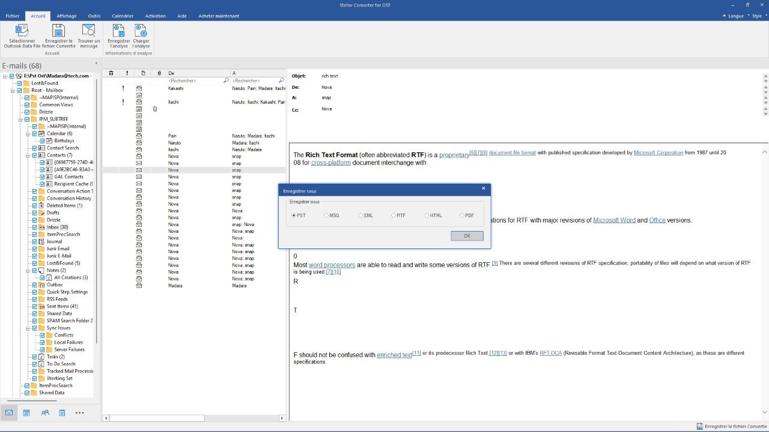
Task: Click Enregistrer l'analyse icon
Action: pos(118,31)
